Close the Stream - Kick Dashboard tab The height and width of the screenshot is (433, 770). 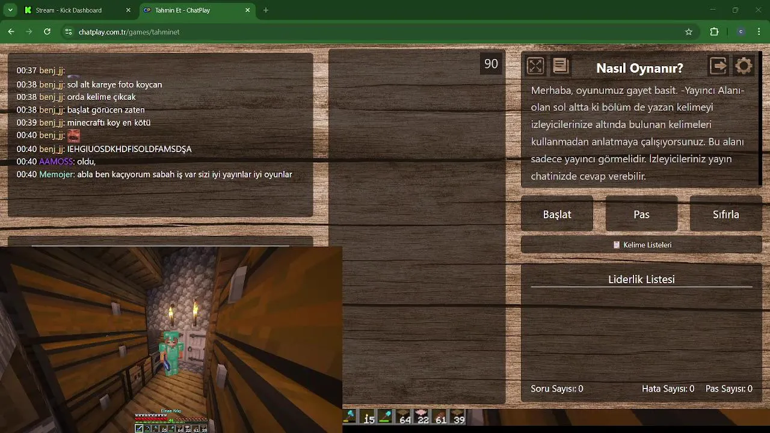point(128,10)
